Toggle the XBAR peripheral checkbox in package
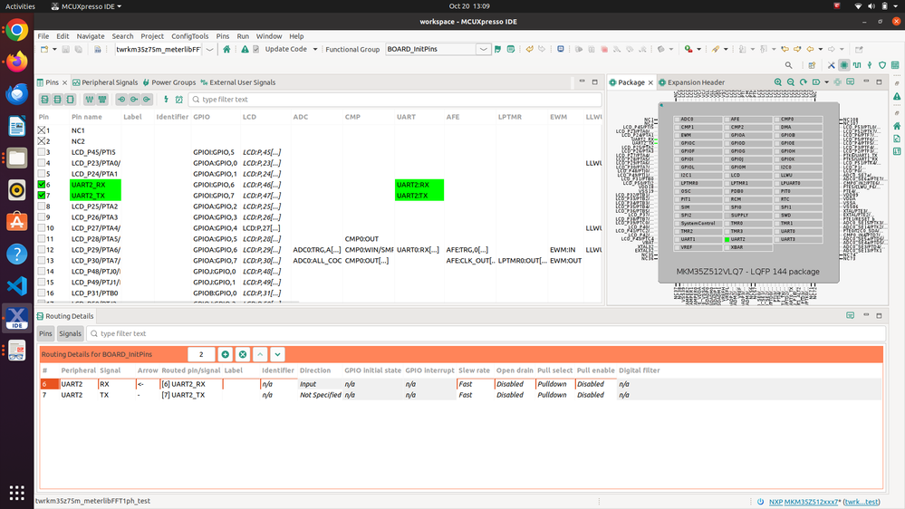Image resolution: width=905 pixels, height=509 pixels. tap(727, 247)
